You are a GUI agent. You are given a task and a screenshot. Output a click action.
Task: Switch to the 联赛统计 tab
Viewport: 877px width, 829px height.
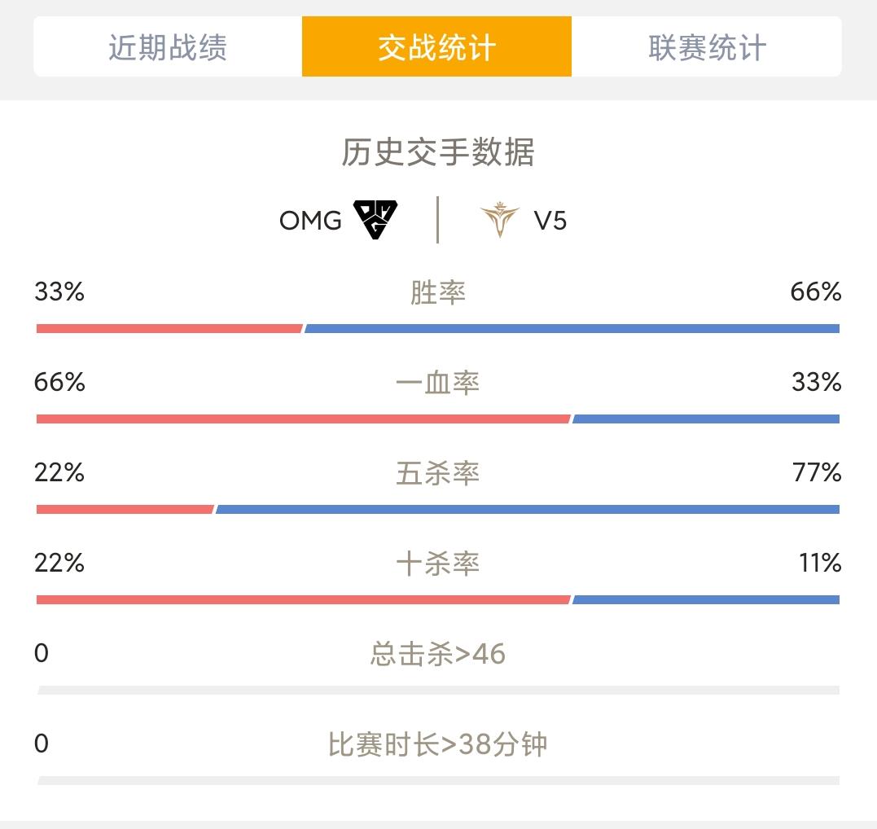[707, 47]
